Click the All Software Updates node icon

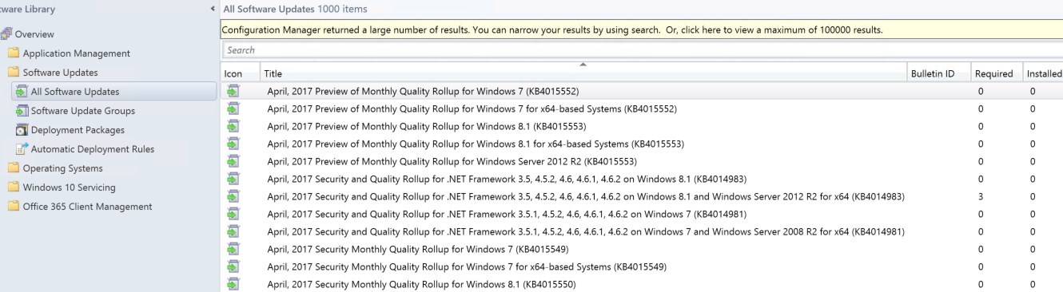(x=22, y=92)
